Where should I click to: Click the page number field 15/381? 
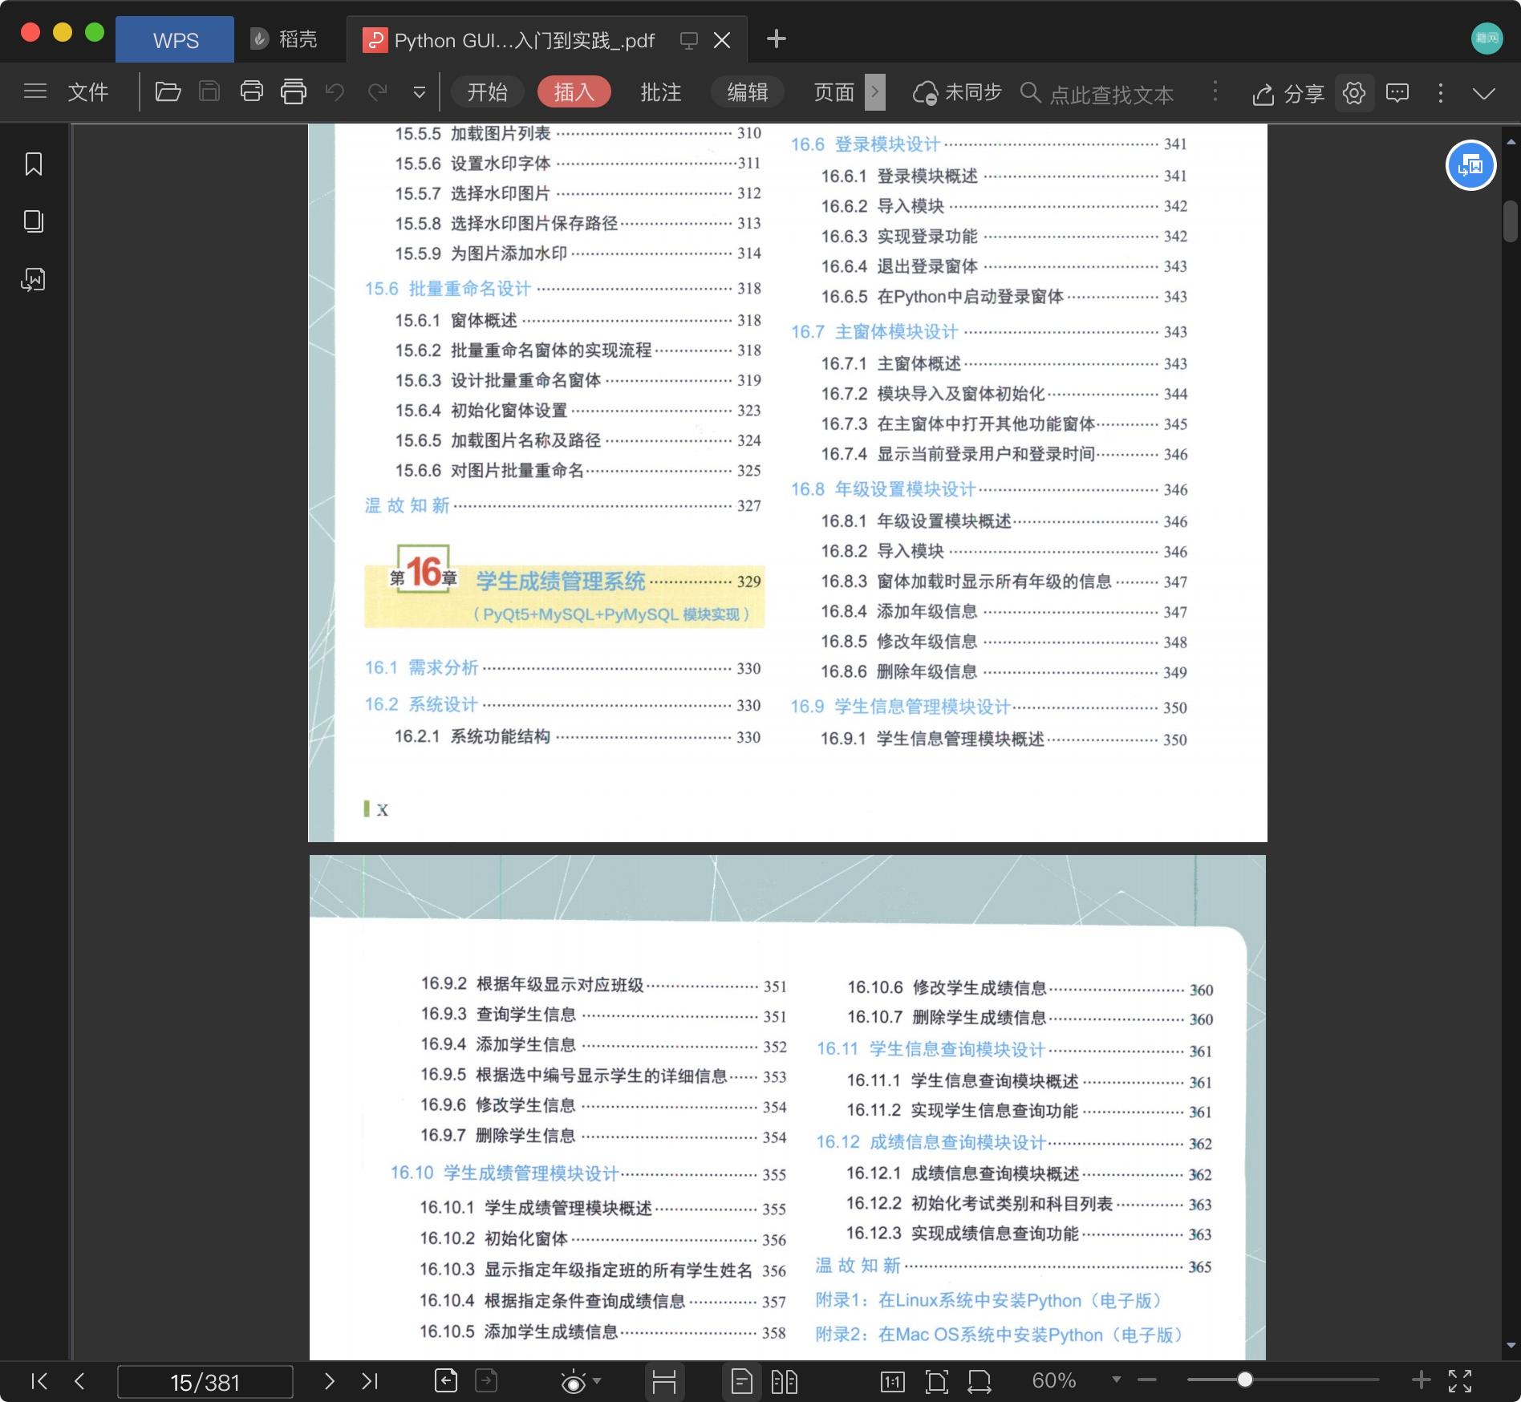pos(205,1382)
